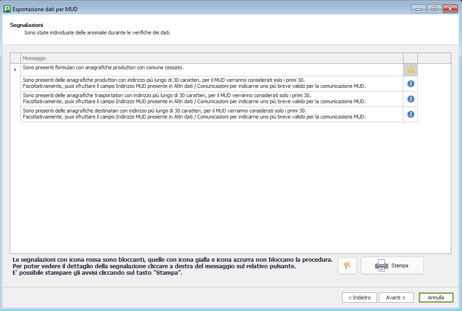Click the empty header above the icon column
Screen dimensions: 462x311
(x=410, y=58)
